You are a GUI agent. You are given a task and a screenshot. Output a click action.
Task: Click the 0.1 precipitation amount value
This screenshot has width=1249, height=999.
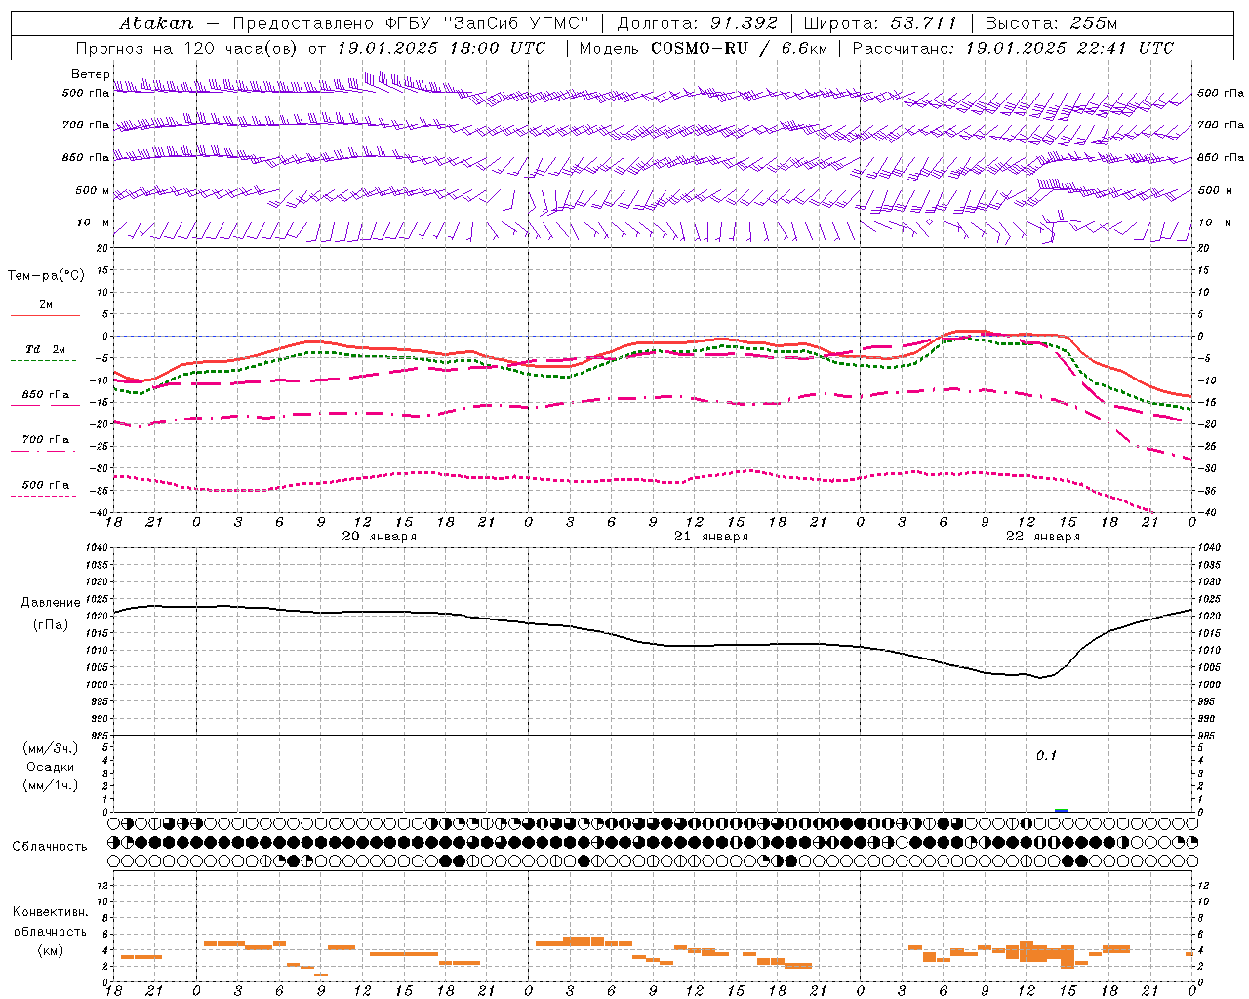click(1046, 756)
